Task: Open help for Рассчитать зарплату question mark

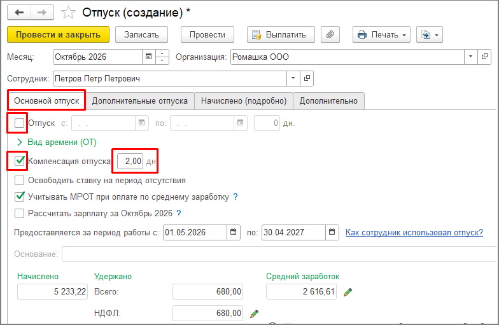Action: (x=179, y=214)
